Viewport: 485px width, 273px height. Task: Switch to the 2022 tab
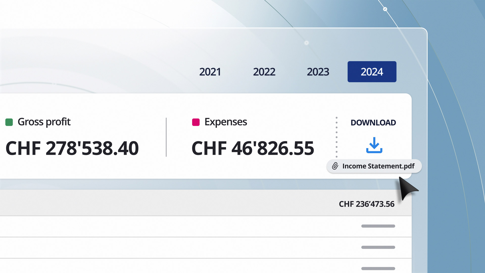click(264, 72)
